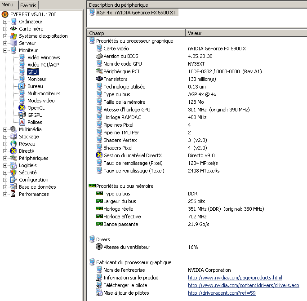Select the Moniteur child item under Moniteur
Screen dimensions: 307x301
click(x=37, y=79)
